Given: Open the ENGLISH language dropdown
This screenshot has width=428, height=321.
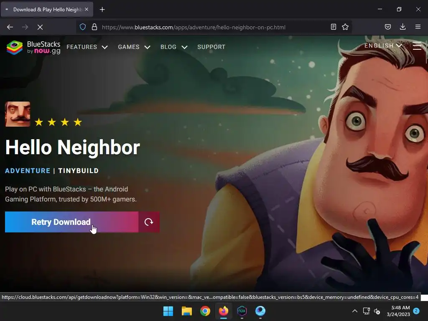Looking at the screenshot, I should [383, 46].
